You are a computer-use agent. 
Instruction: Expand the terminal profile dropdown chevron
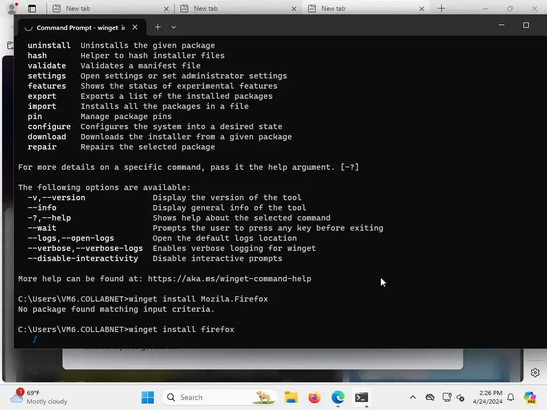(174, 27)
